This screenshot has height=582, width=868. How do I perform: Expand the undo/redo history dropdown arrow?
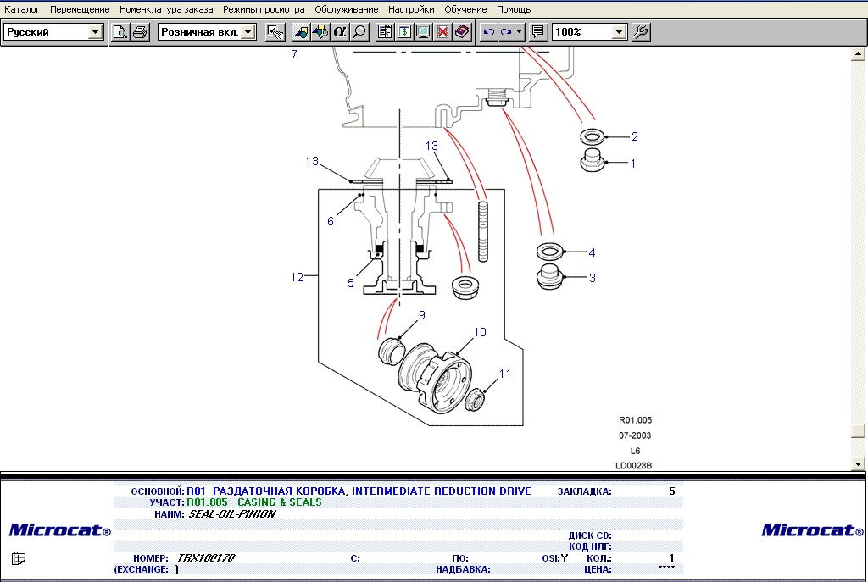(519, 32)
